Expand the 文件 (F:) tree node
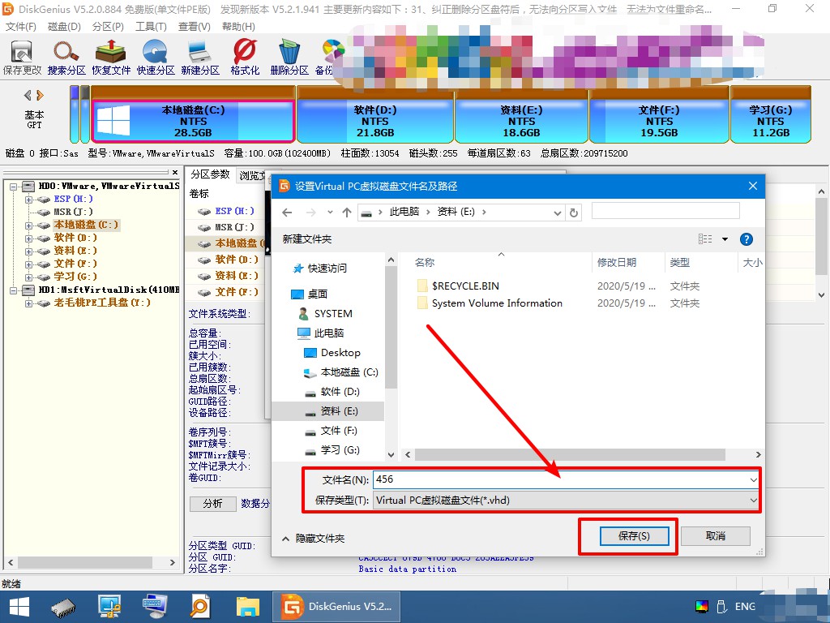830x623 pixels. [x=28, y=264]
